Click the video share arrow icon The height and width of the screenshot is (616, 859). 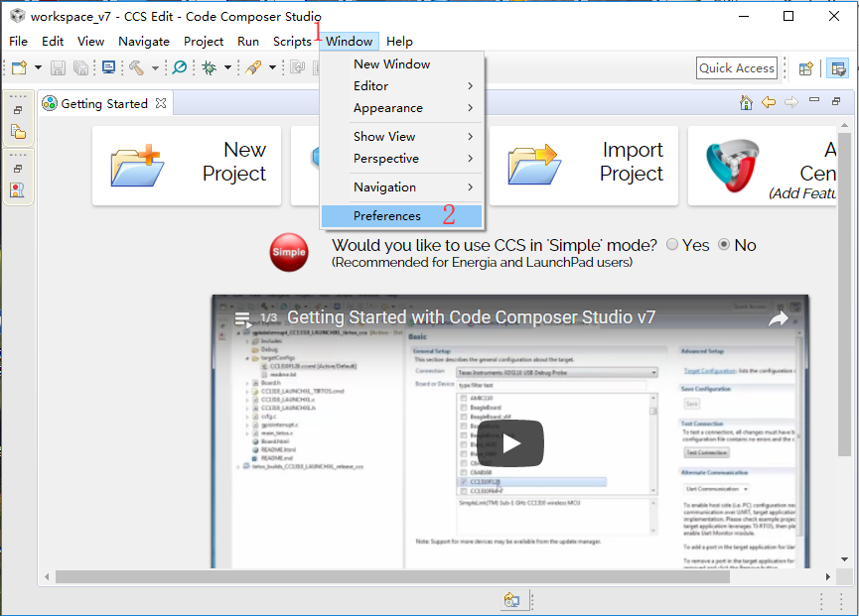click(x=778, y=318)
